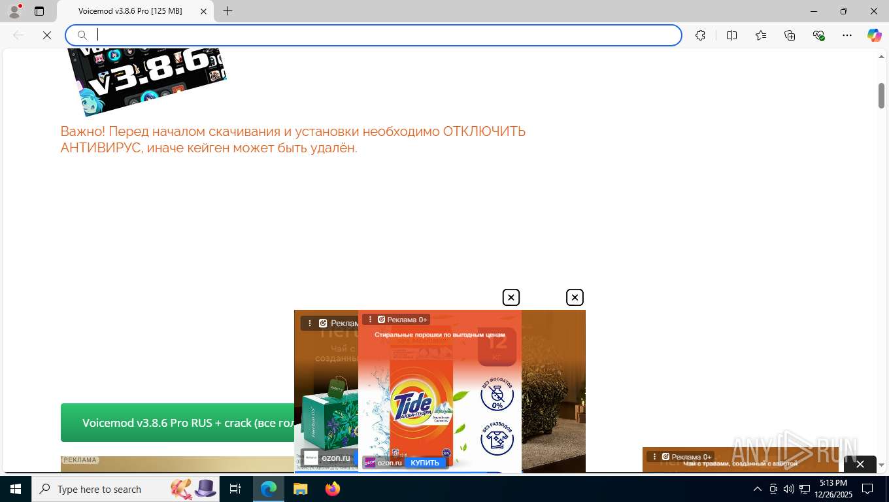Close the left popup ad with X
Screen dimensions: 889x502
tap(511, 297)
